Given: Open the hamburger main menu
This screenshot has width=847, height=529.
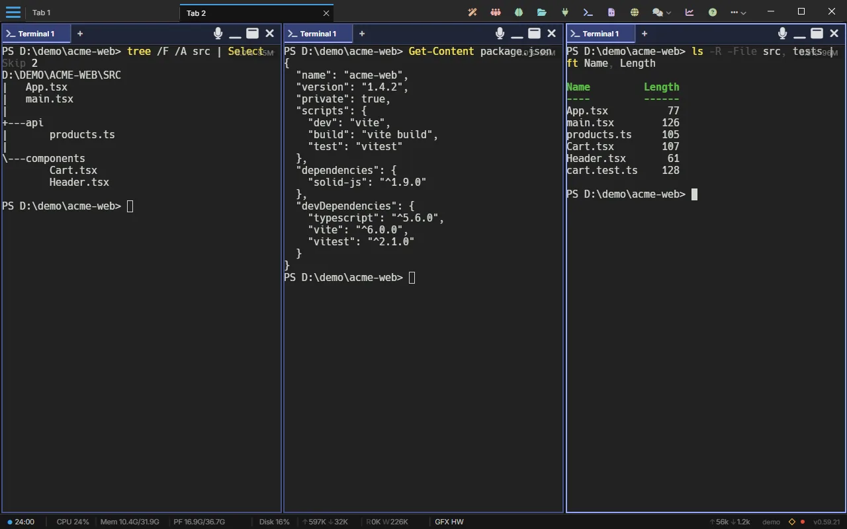Looking at the screenshot, I should click(x=13, y=12).
